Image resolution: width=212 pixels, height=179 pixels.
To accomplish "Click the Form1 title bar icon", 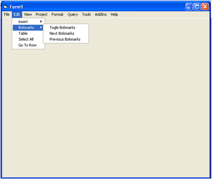I will (x=5, y=7).
